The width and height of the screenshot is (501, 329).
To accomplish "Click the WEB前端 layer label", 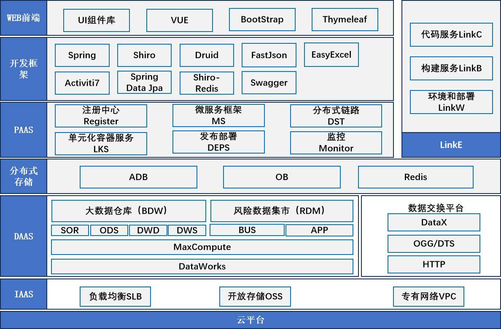I will (24, 18).
